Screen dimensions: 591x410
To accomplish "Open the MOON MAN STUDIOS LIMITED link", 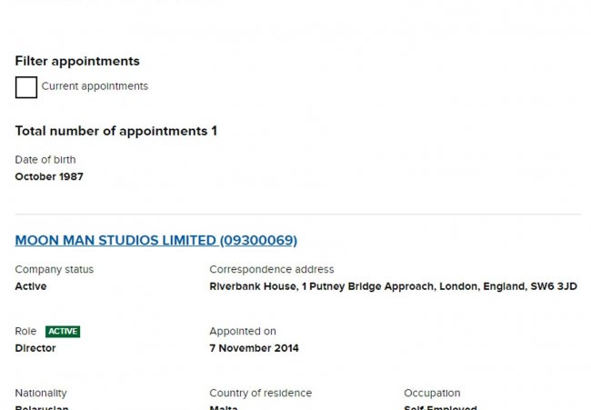I will pyautogui.click(x=155, y=241).
